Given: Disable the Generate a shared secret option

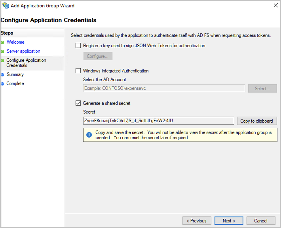Looking at the screenshot, I should [78, 103].
